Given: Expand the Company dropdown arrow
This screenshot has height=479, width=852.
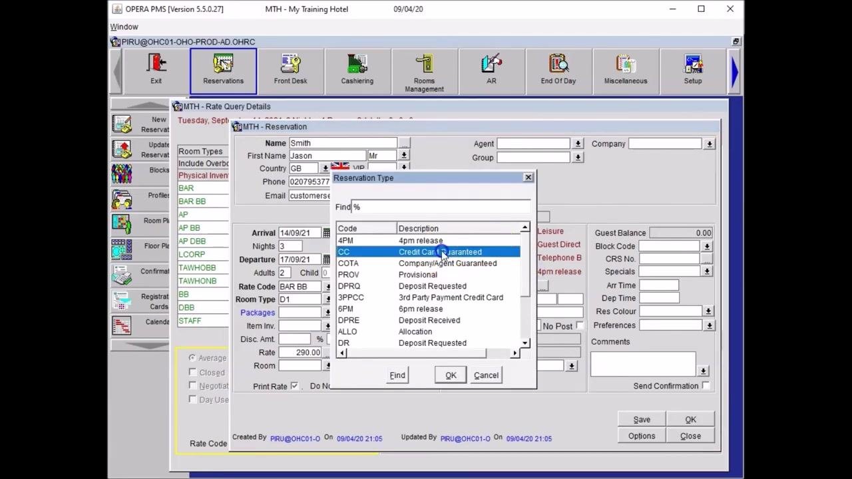Looking at the screenshot, I should (710, 144).
